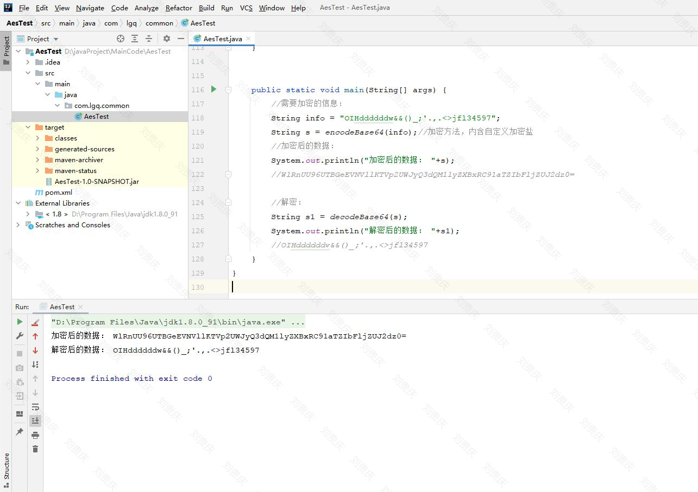Switch to the AesTest.java editor tab
Viewport: 698px width, 492px height.
[x=221, y=39]
